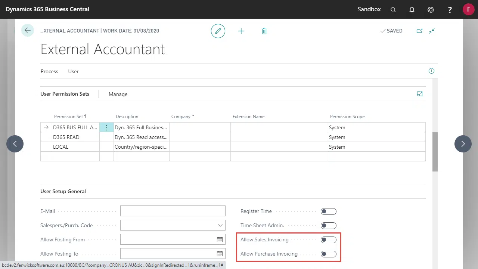Image resolution: width=478 pixels, height=269 pixels.
Task: Click the E-Mail input field
Action: click(x=173, y=211)
